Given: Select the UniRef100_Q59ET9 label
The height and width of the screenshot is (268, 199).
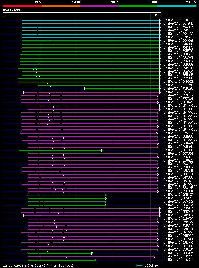Looking at the screenshot, I should (178, 95).
